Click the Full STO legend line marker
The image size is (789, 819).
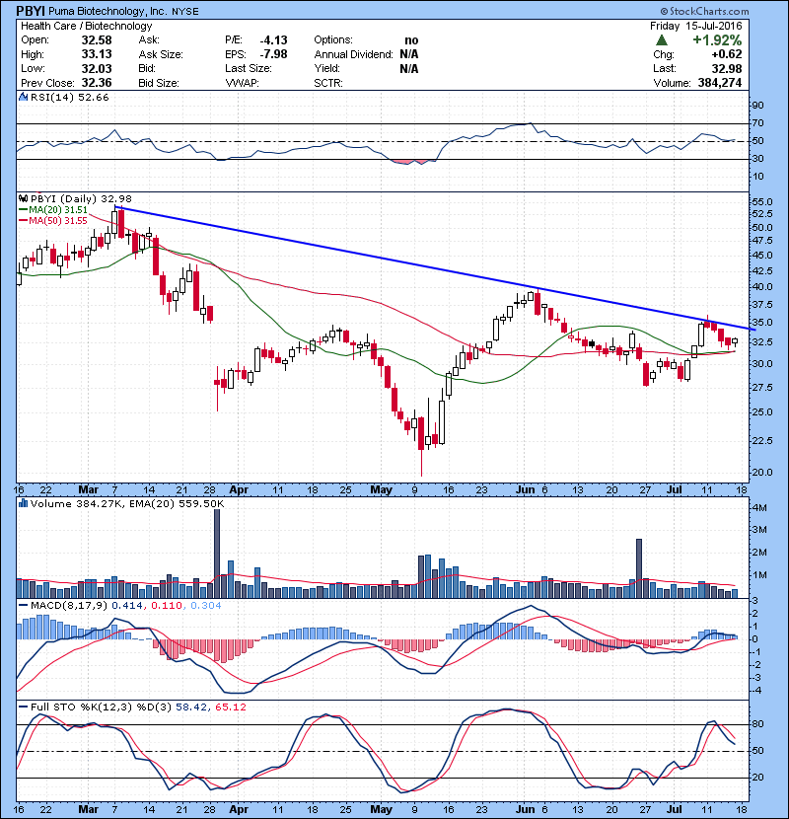click(x=23, y=707)
